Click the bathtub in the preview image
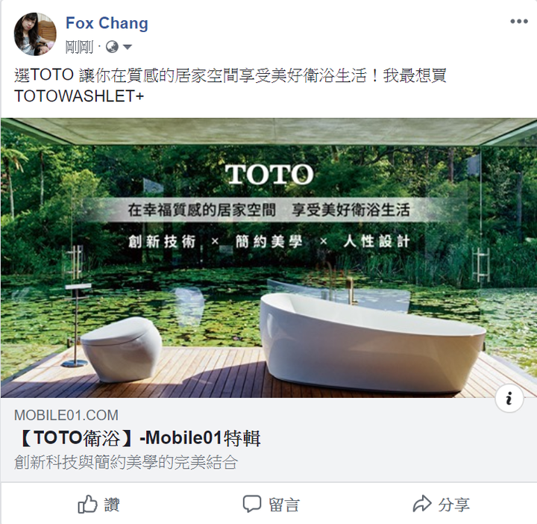Screen dimensions: 537x524 coord(373,343)
